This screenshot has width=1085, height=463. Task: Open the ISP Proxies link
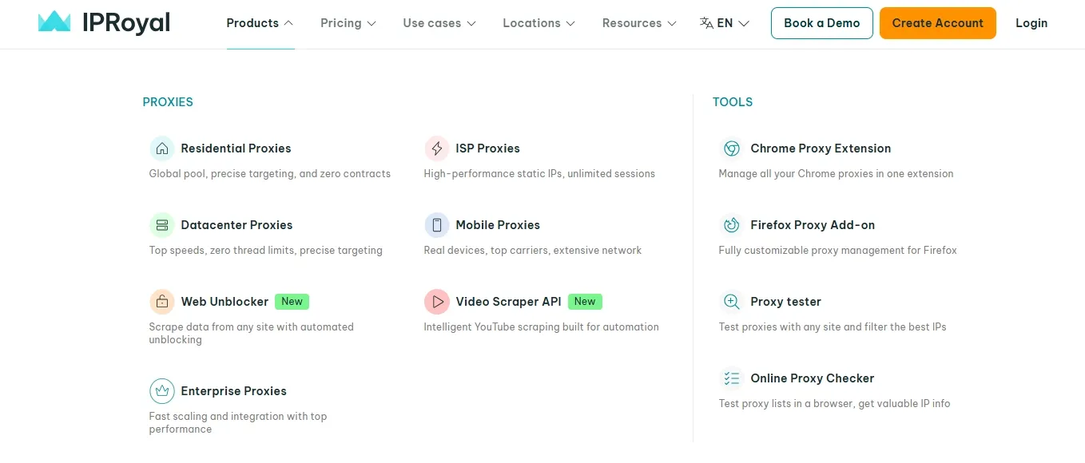tap(487, 148)
